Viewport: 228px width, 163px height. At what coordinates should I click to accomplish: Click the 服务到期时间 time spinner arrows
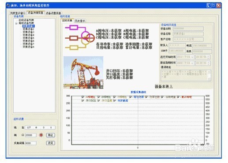(x=209, y=63)
